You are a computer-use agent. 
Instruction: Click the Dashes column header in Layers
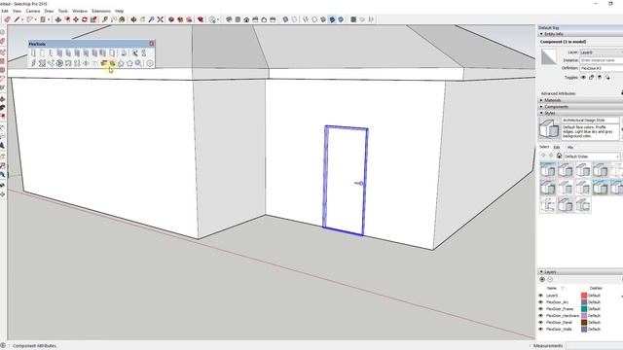point(596,288)
